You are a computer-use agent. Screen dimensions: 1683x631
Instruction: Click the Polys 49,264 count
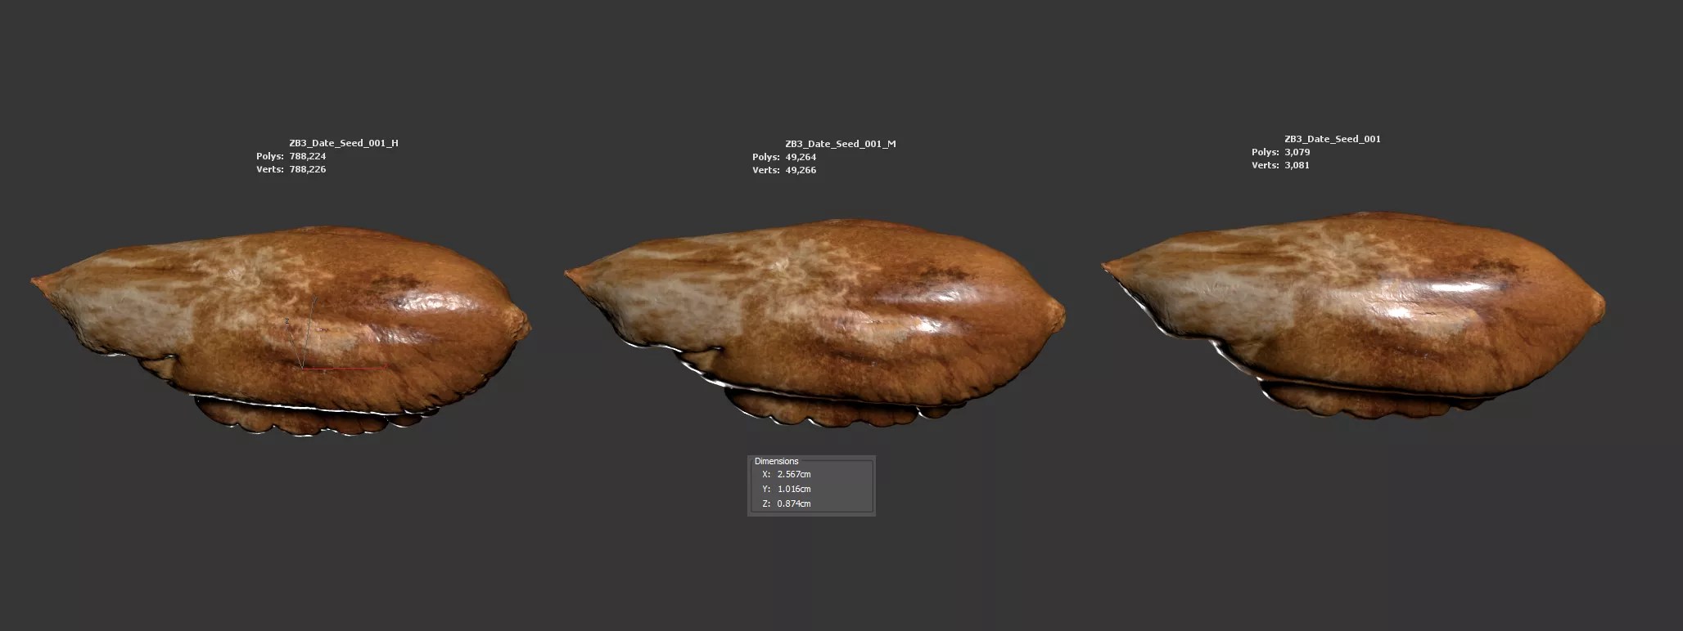pos(801,157)
